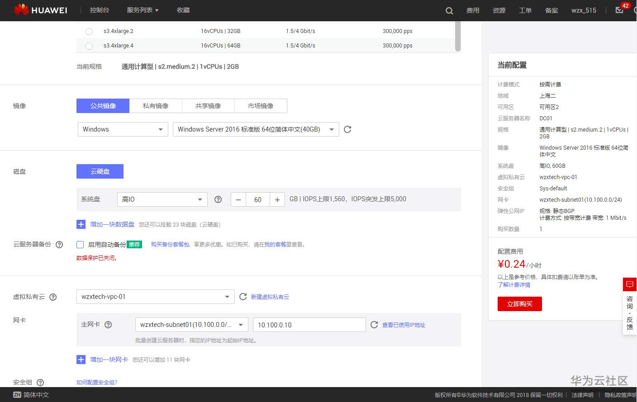Click the 立即购买 purchase button

pos(519,304)
